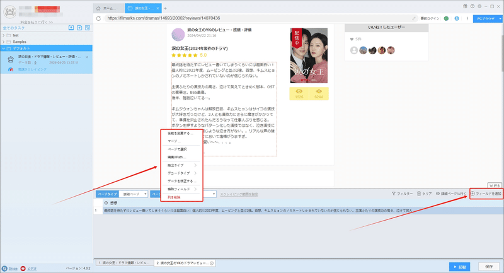504x273 pixels.
Task: Select bottom tab 2. 涙の女王のYKのドラマレビュー
Action: pyautogui.click(x=182, y=263)
